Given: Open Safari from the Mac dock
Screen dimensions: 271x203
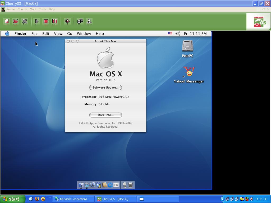Looking at the screenshot, I should (87, 185).
